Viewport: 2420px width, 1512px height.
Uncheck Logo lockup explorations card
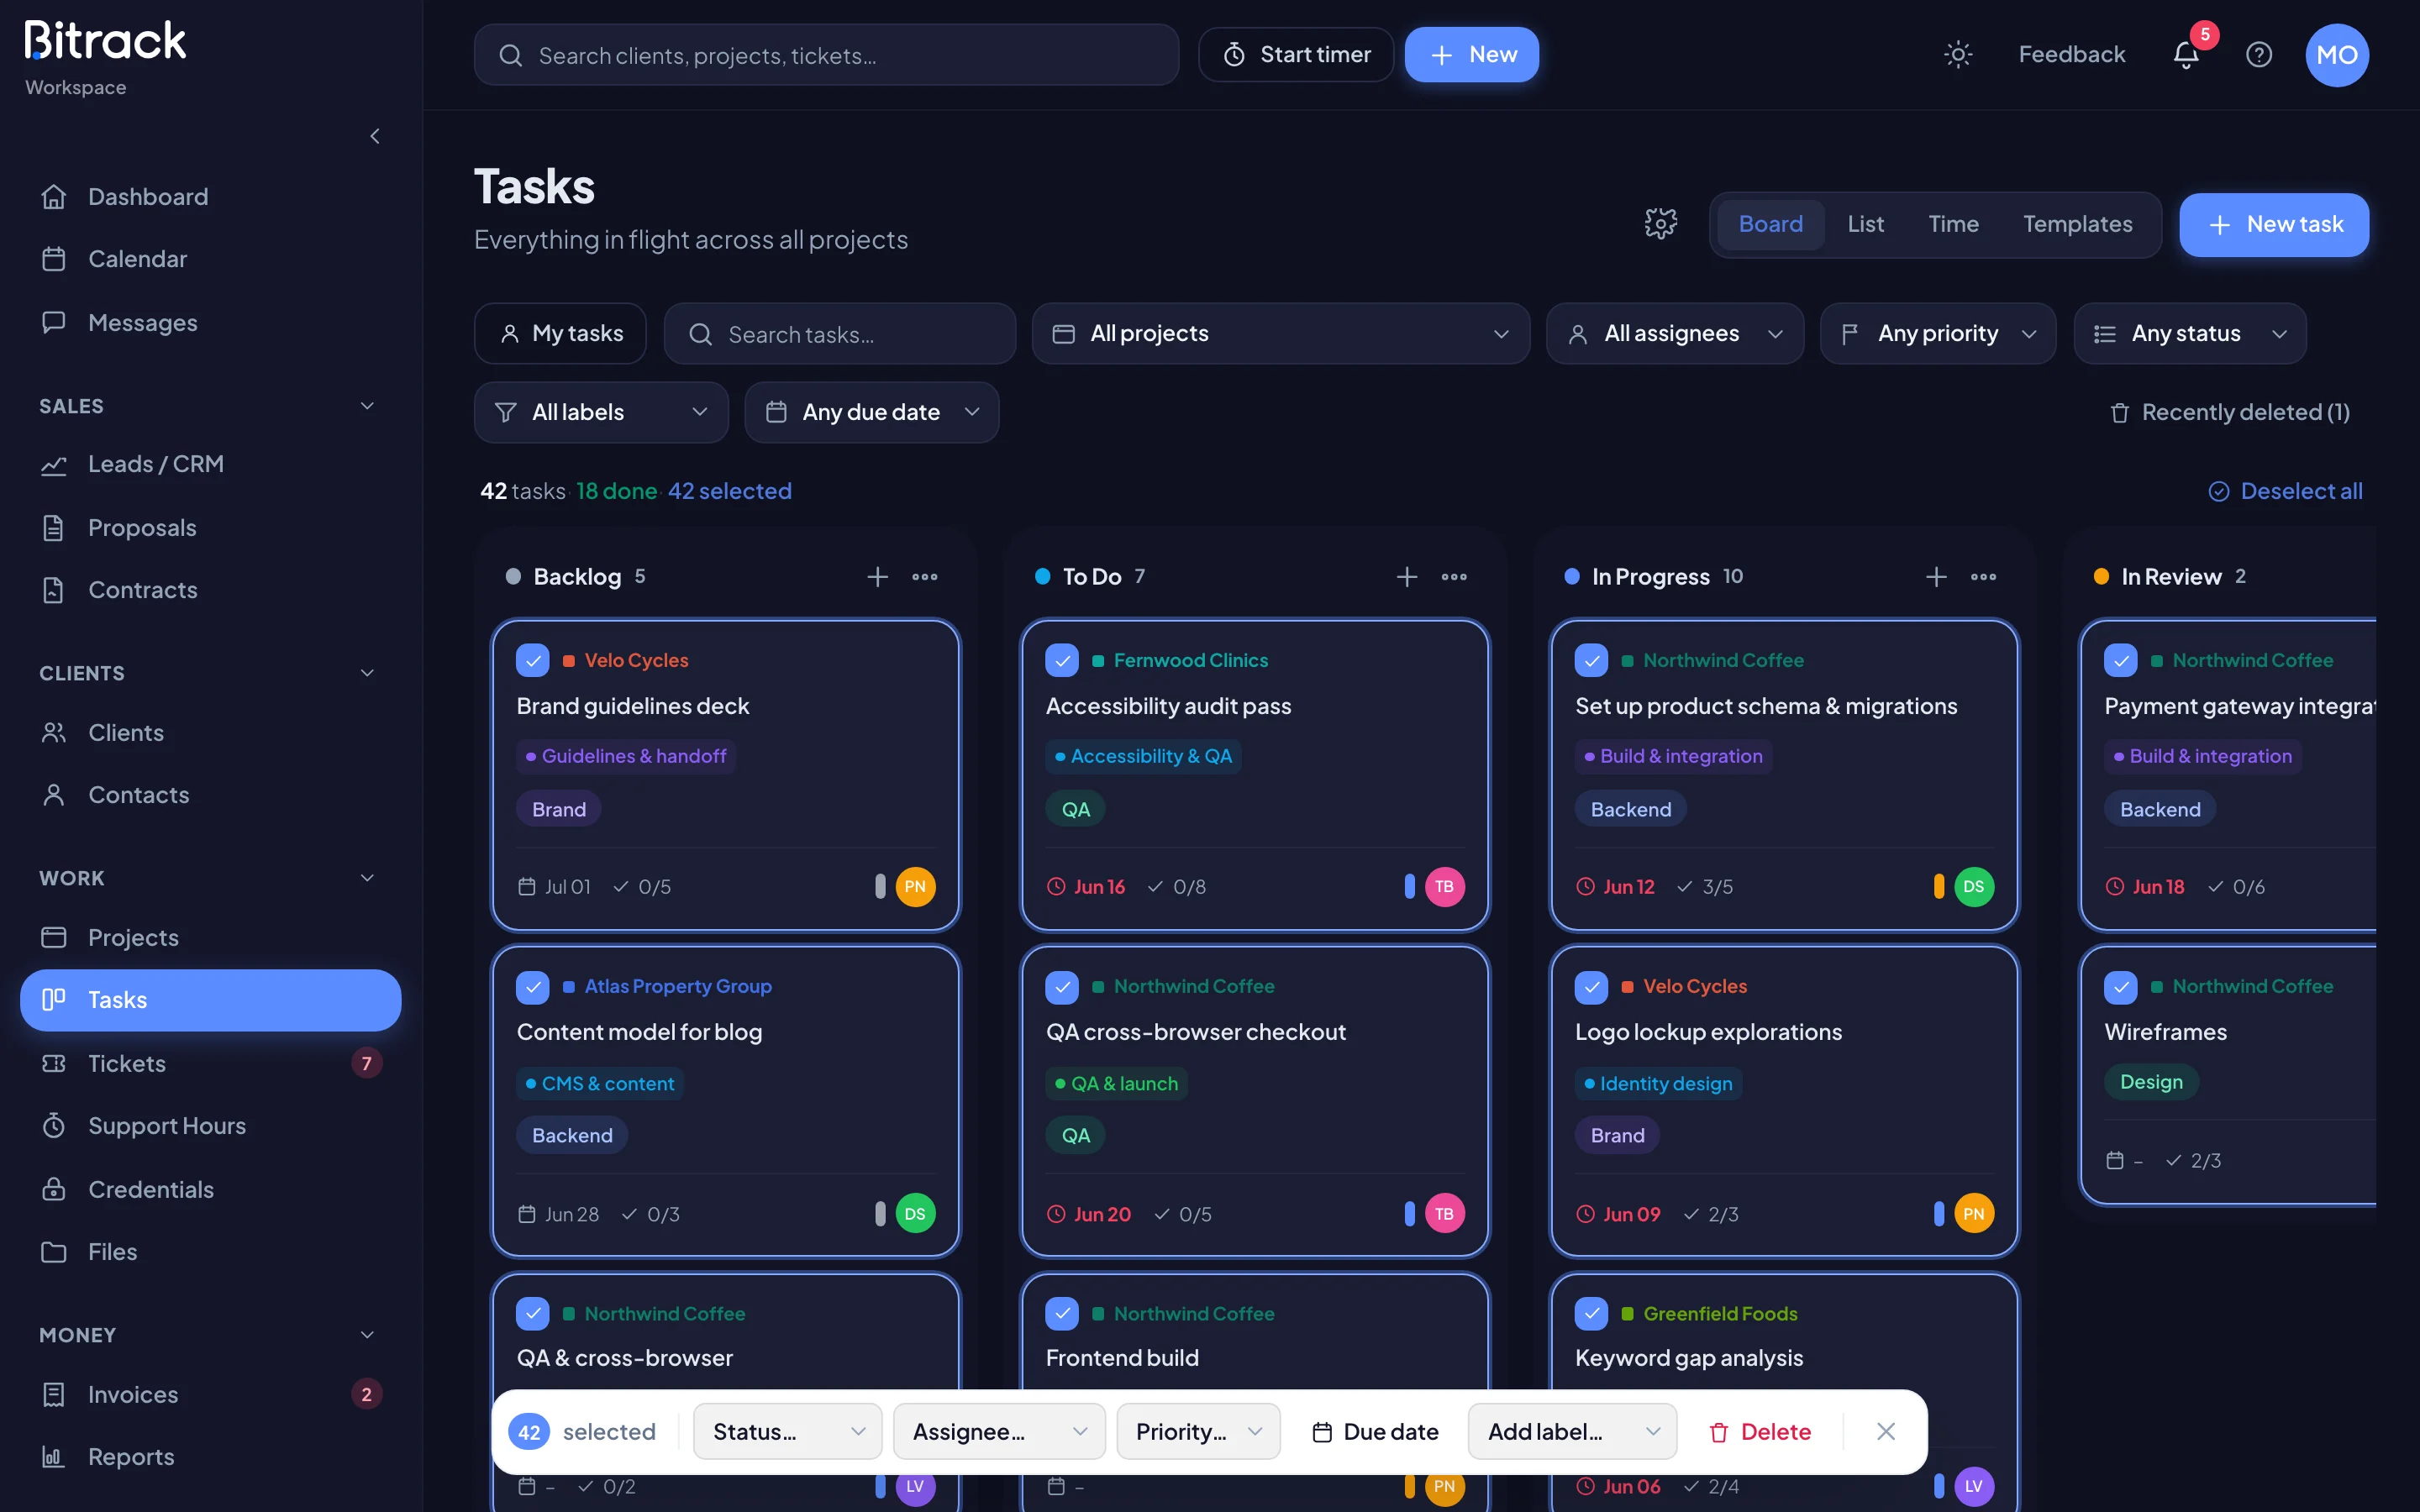tap(1591, 987)
